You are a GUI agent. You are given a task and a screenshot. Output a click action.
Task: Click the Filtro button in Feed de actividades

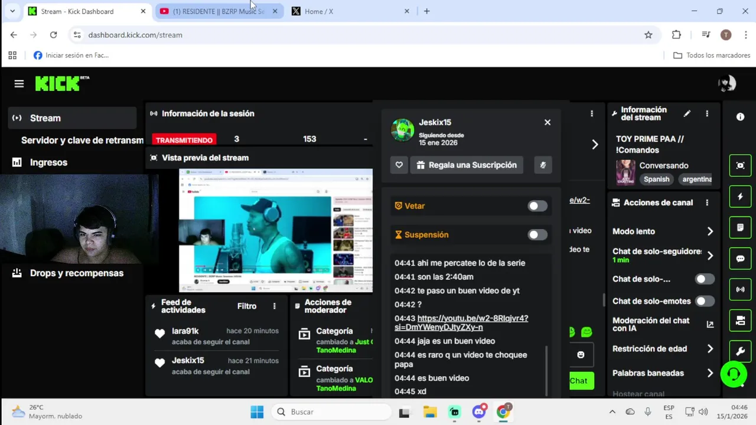(x=247, y=306)
